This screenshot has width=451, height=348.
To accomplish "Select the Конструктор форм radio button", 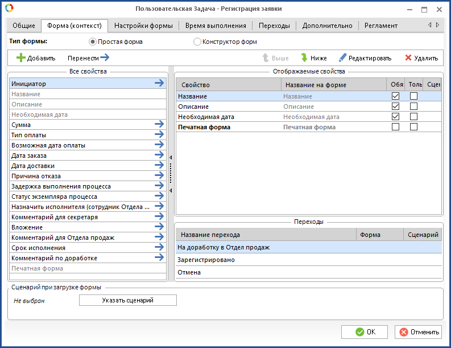I will point(197,42).
